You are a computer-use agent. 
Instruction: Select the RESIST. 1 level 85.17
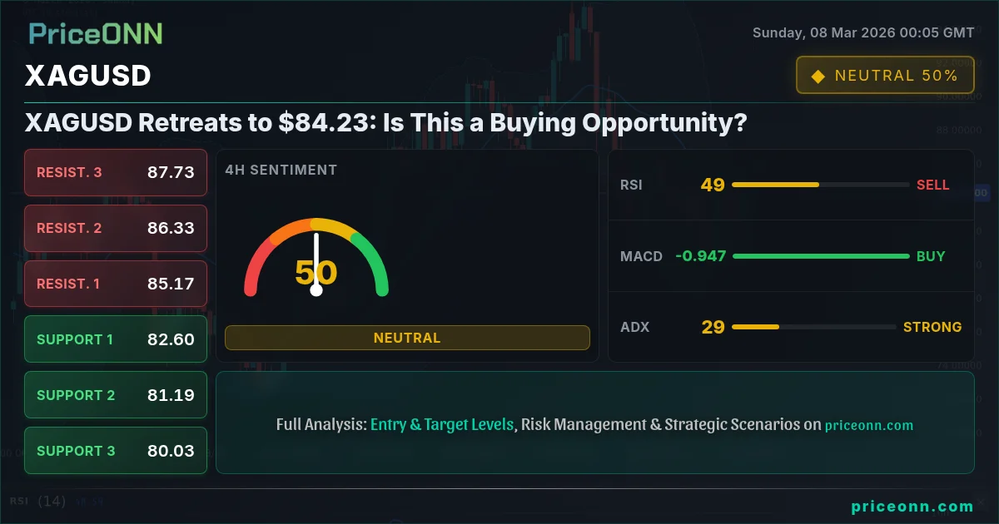pyautogui.click(x=116, y=284)
